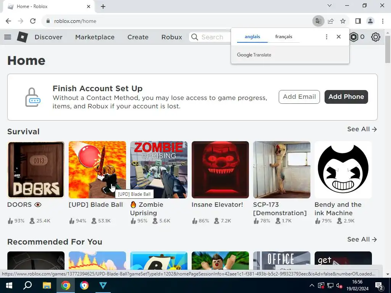Open Chrome tab search dropdown arrow

(330, 5)
